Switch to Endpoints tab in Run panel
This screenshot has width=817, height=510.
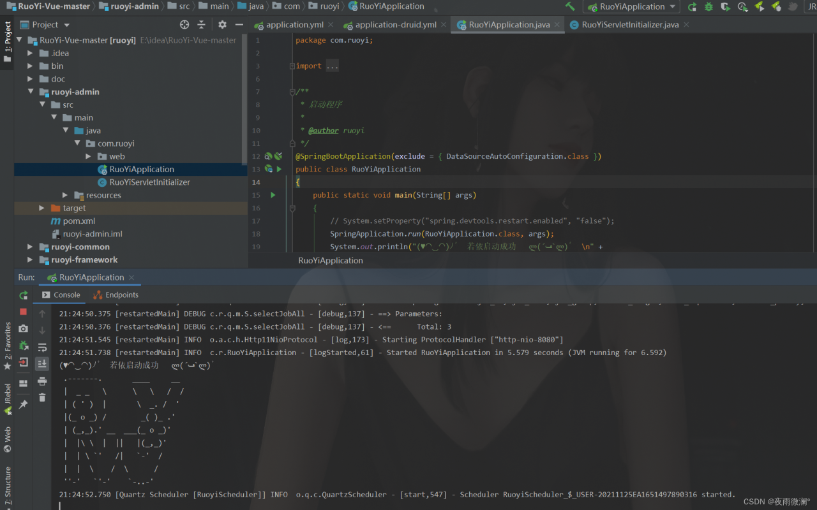[x=116, y=295]
